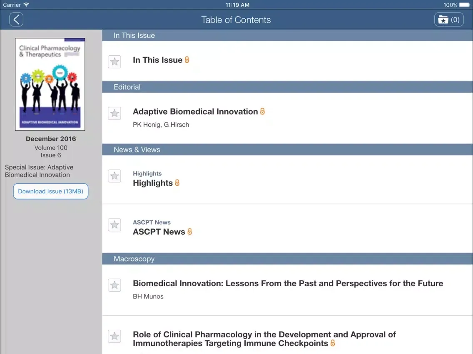Tap the lock icon next to Adaptive Biomedical Innovation
The width and height of the screenshot is (473, 354).
262,111
